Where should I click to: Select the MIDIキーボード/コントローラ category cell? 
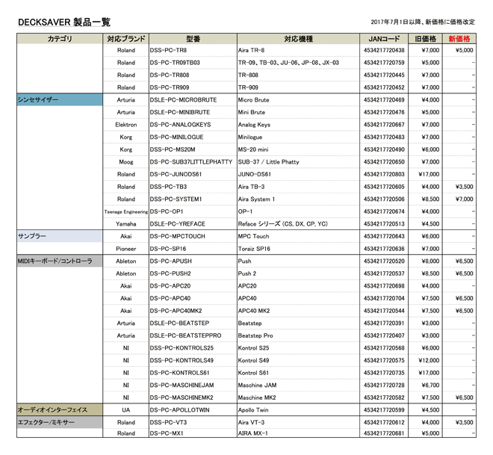pyautogui.click(x=60, y=261)
